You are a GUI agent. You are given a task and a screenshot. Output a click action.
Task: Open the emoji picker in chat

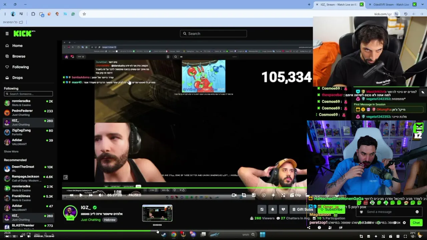[x=417, y=212]
